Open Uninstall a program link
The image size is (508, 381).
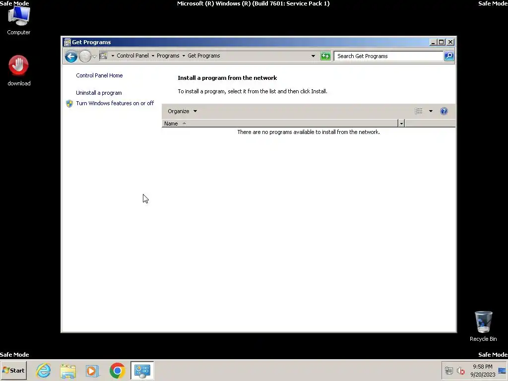[99, 93]
